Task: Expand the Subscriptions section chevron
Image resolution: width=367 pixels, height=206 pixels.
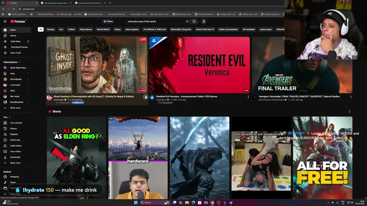Action: (x=20, y=62)
